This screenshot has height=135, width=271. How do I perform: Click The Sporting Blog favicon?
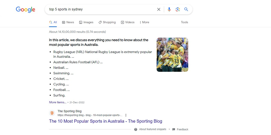(x=52, y=113)
